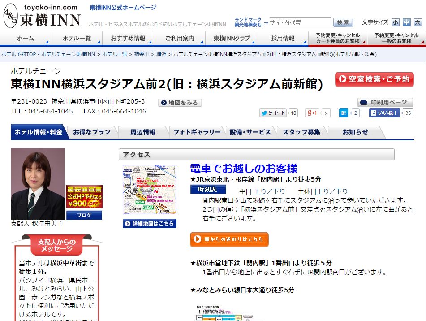Image resolution: width=426 pixels, height=321 pixels.
Task: Click the アクセス section header
Action: click(x=257, y=154)
